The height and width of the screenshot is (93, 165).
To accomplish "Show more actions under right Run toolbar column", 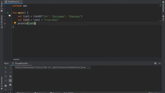I will [10, 90].
